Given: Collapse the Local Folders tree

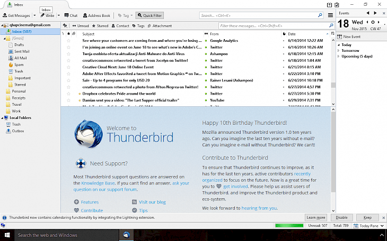Looking at the screenshot, I should (x=2, y=118).
